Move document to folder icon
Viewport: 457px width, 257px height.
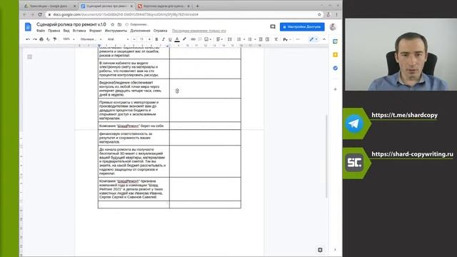(x=119, y=24)
